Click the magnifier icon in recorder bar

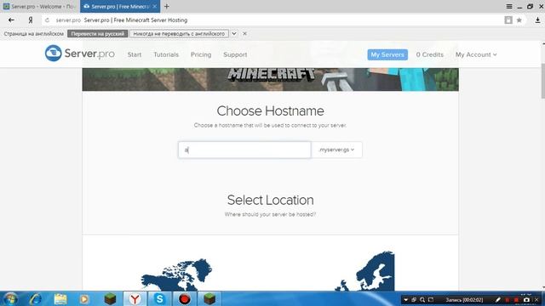tap(422, 300)
